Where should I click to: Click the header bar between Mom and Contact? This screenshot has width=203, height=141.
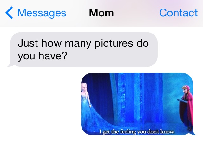[x=137, y=13]
